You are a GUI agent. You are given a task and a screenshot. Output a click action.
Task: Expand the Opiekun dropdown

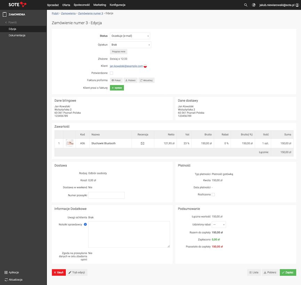130,45
